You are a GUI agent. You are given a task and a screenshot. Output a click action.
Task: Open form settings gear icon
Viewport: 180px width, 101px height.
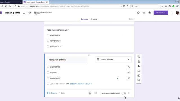(x=150, y=13)
